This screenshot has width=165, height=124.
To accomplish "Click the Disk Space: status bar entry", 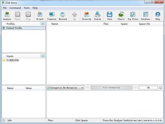I will tap(82, 120).
